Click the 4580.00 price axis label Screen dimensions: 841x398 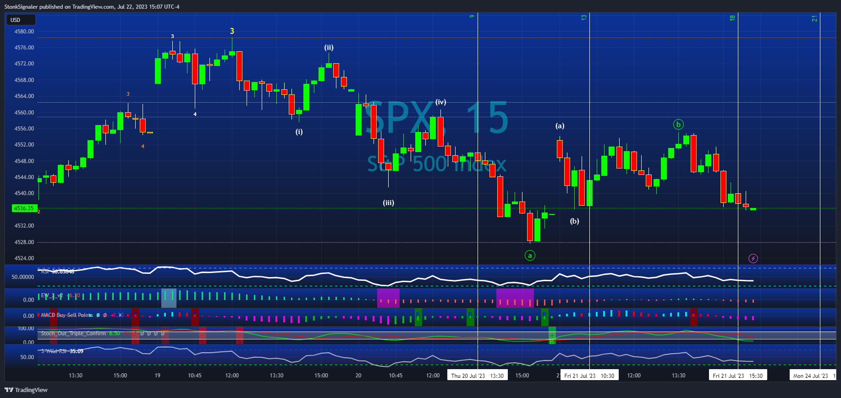tap(24, 32)
